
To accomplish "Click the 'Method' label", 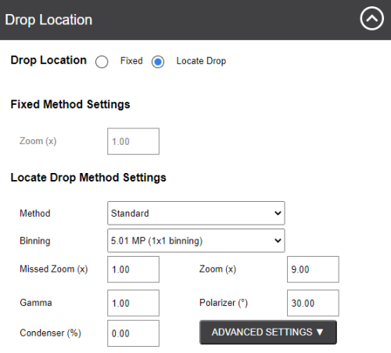I will tap(35, 213).
